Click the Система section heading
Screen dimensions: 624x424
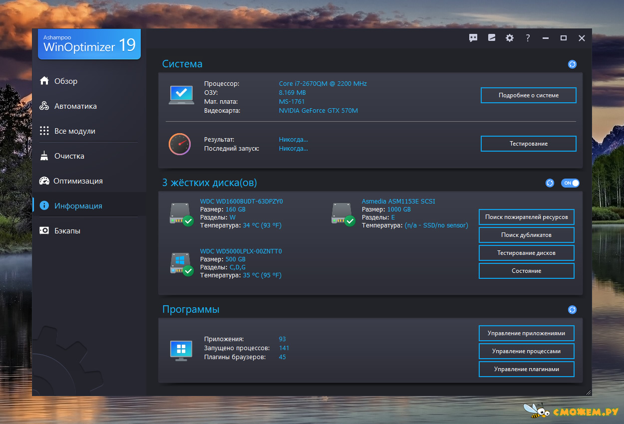[x=182, y=64]
